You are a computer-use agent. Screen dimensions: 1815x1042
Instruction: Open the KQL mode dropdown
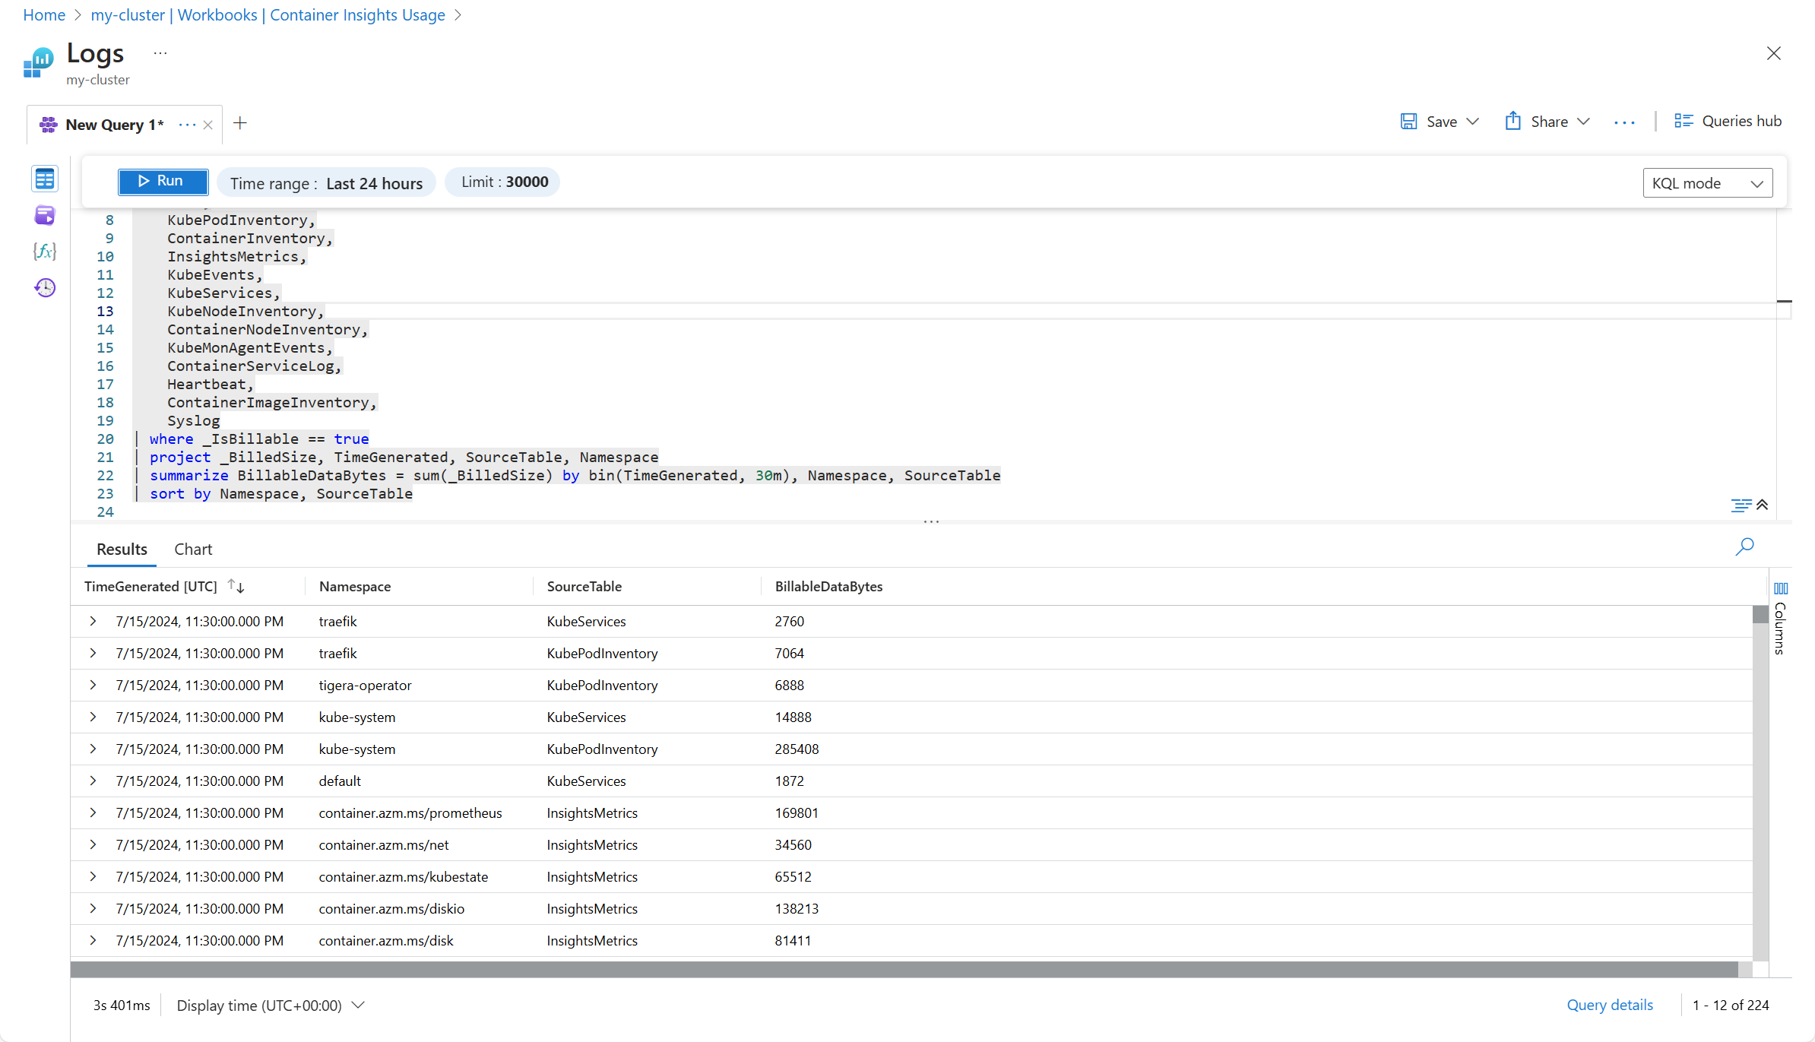point(1707,183)
